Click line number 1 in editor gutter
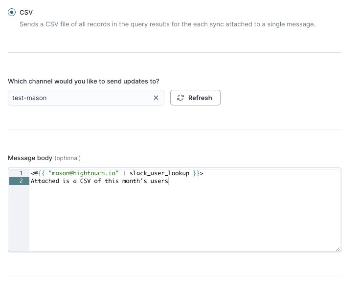The image size is (359, 289). [21, 173]
